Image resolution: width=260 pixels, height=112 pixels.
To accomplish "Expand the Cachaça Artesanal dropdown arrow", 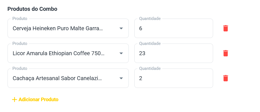I will (121, 78).
